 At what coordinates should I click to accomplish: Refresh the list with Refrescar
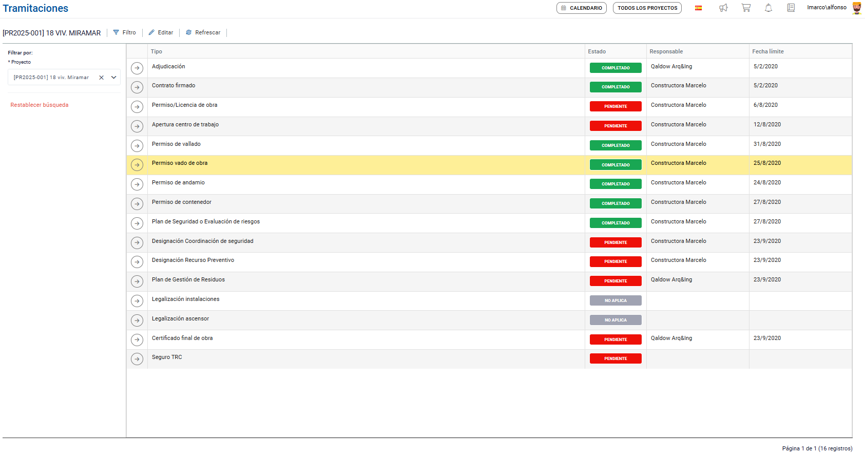[x=203, y=32]
